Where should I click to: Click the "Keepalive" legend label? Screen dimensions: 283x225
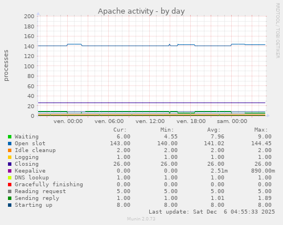coord(30,171)
